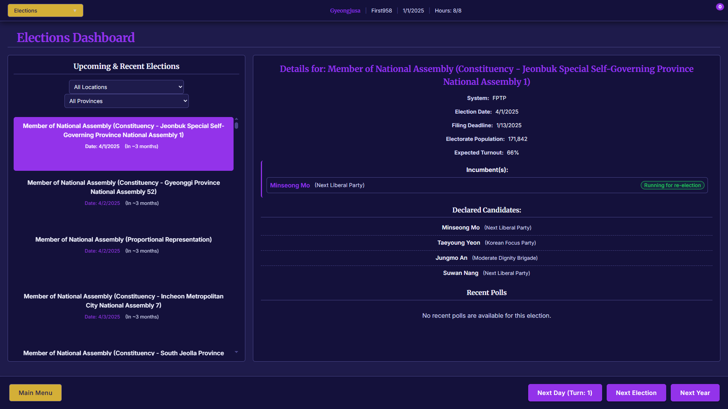
Task: Click the notification count badge
Action: click(x=720, y=7)
